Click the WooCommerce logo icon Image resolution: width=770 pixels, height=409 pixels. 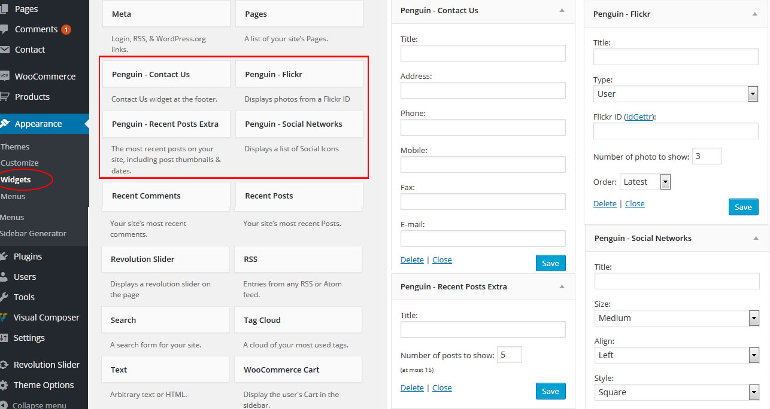(x=4, y=77)
